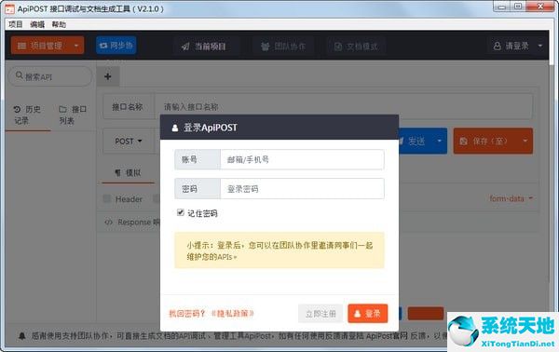Open the 帮助 menu

[x=59, y=24]
